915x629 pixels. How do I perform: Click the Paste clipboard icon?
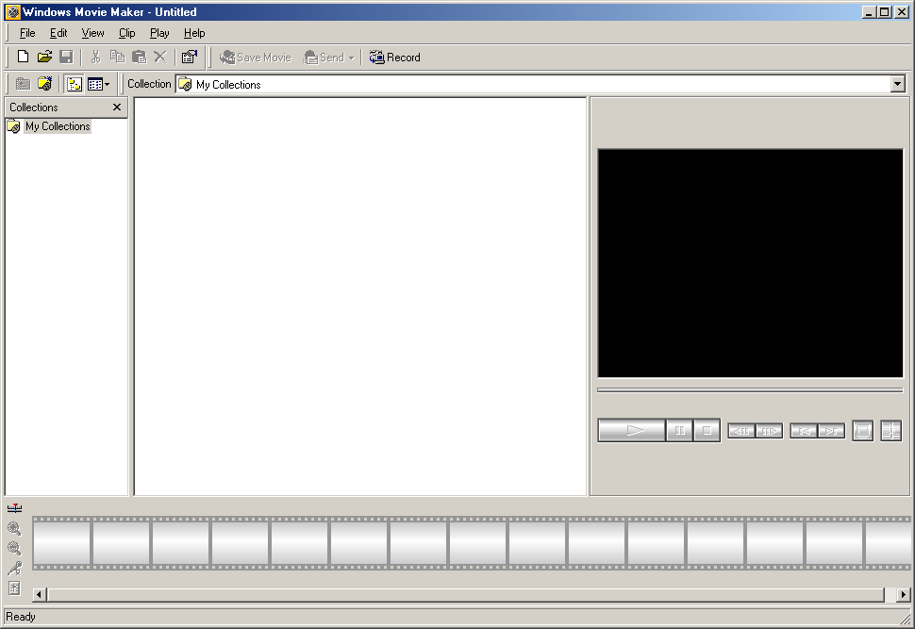point(139,57)
